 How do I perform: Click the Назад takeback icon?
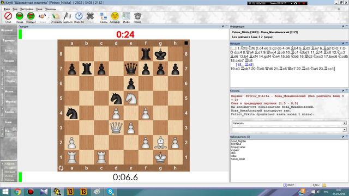pyautogui.click(x=20, y=16)
